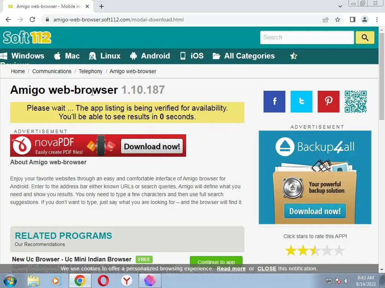Image resolution: width=385 pixels, height=288 pixels.
Task: Click the browser forward arrow
Action: 20,19
